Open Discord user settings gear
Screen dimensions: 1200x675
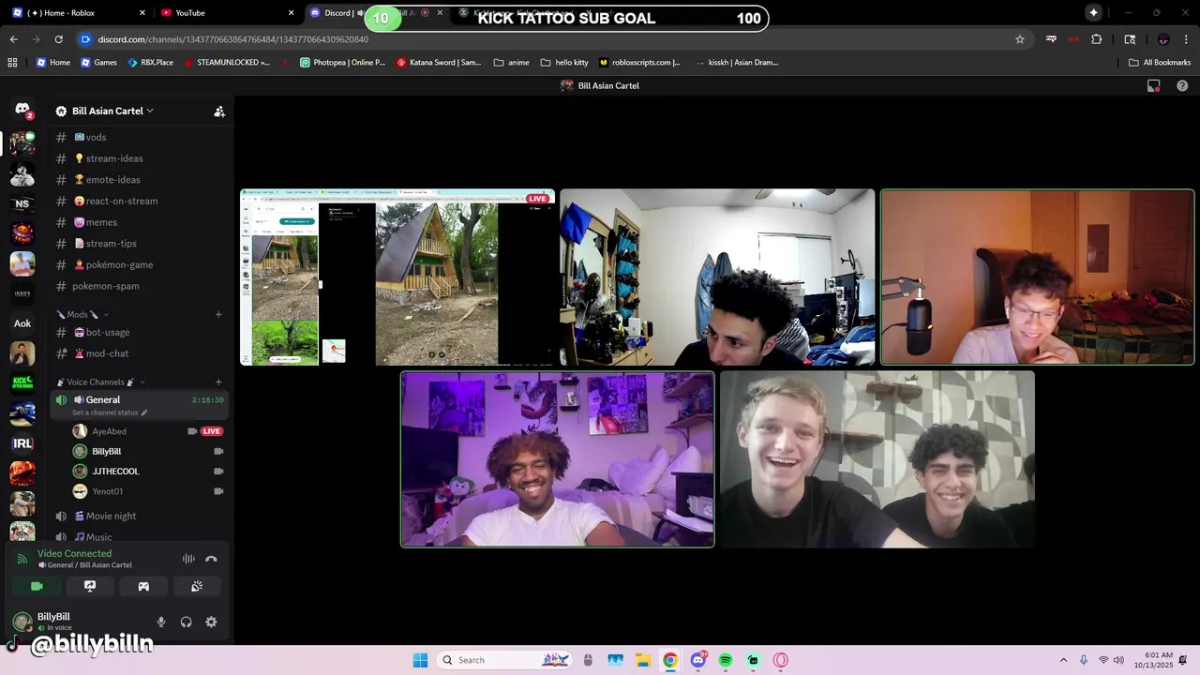pos(211,622)
